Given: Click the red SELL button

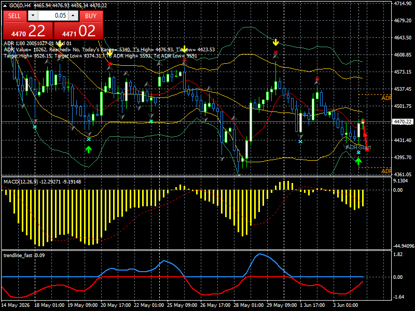Looking at the screenshot, I should click(x=15, y=16).
